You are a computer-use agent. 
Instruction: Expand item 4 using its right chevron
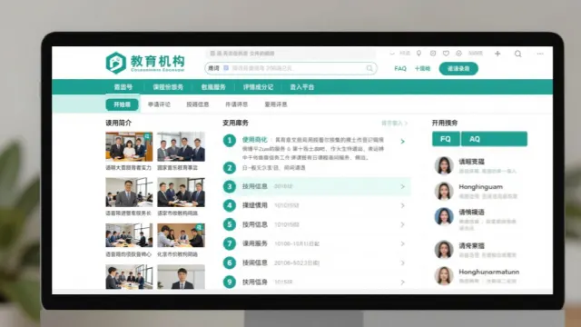[x=402, y=205]
